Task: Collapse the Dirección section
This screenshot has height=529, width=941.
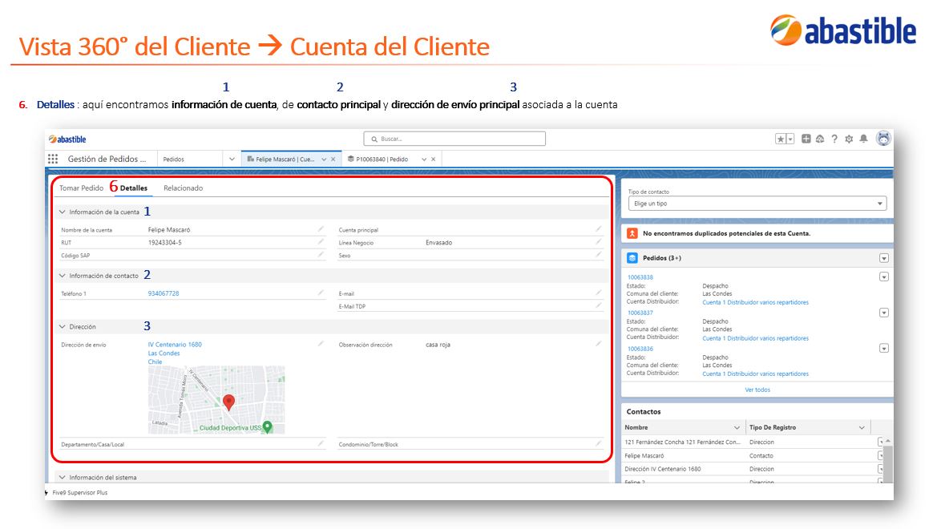Action: click(x=62, y=327)
